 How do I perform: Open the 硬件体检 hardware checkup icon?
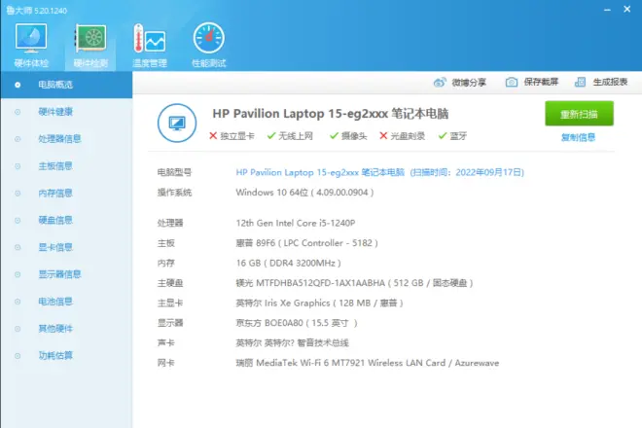pyautogui.click(x=31, y=38)
